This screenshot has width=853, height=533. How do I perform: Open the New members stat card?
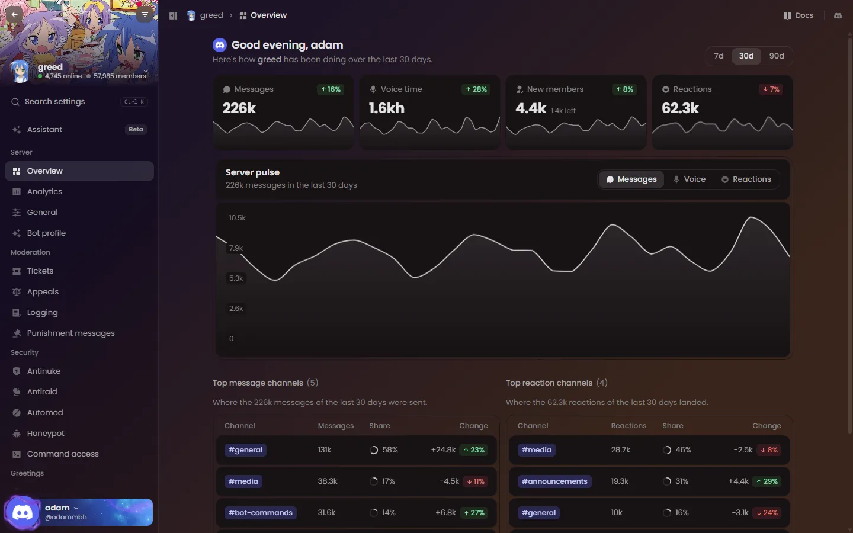coord(576,113)
